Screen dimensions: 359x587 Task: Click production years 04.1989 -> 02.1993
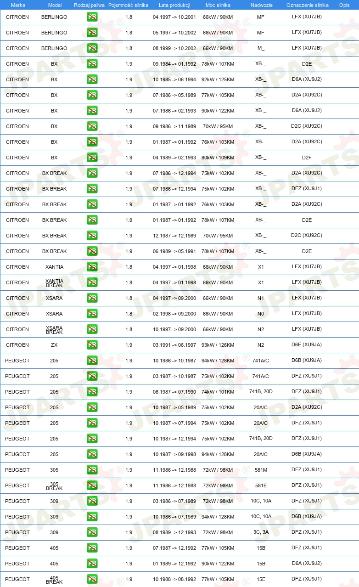(174, 158)
